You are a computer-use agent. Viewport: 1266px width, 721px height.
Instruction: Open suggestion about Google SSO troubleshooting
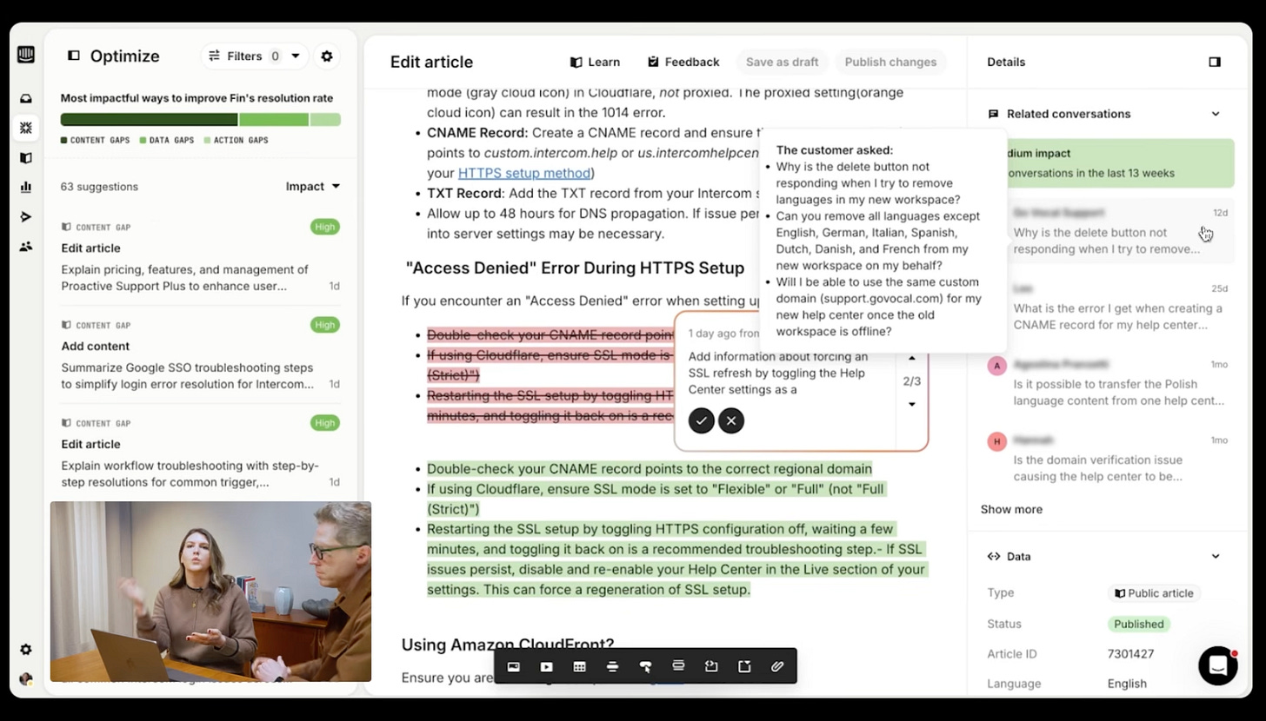coord(200,354)
